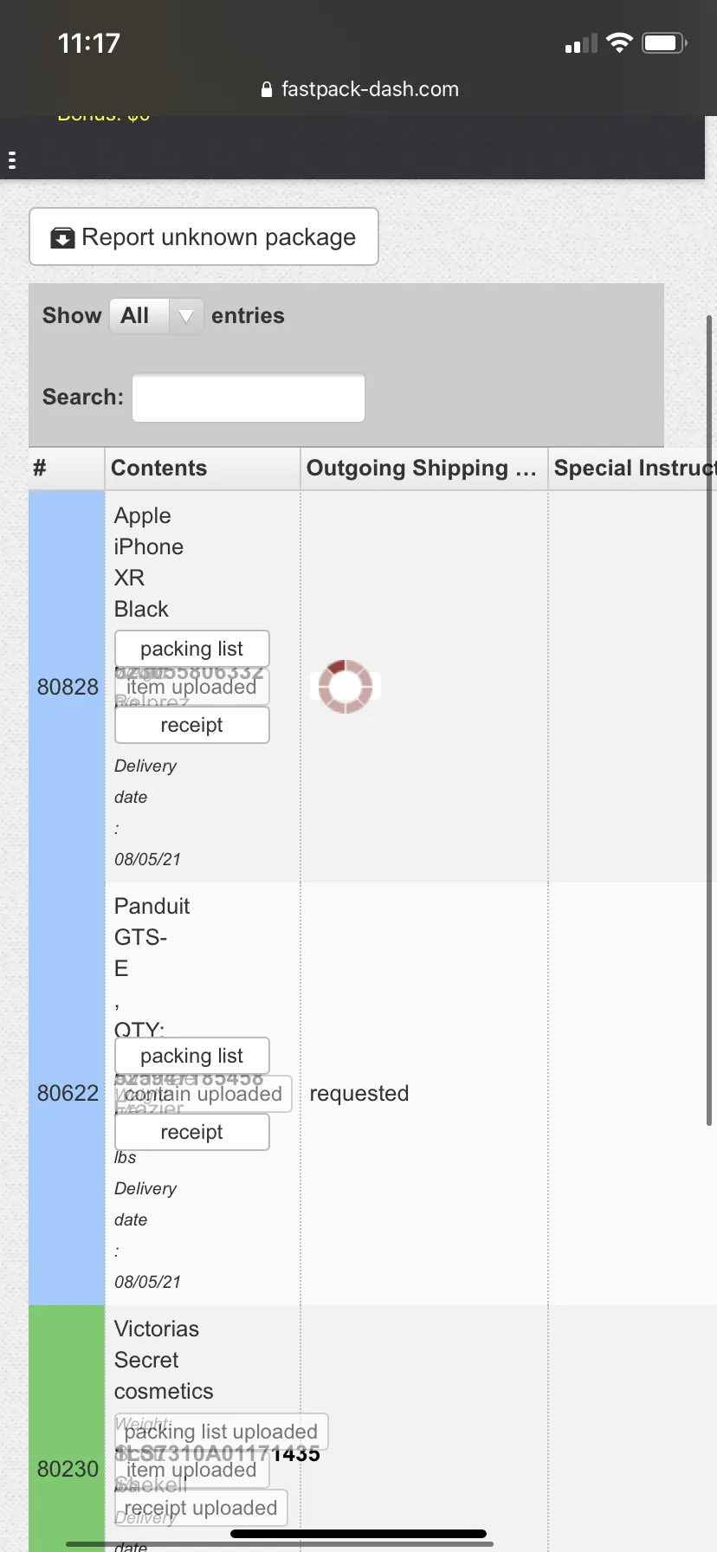The width and height of the screenshot is (717, 1552).
Task: Click receipt button for package 80622
Action: [x=192, y=1132]
